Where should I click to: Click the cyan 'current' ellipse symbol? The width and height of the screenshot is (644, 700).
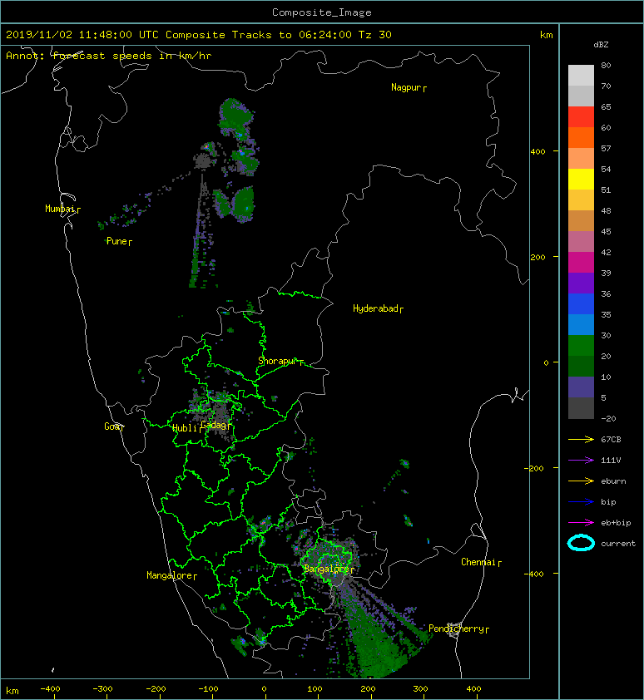(581, 543)
